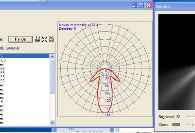Image resolution: width=195 pixels, height=133 pixels.
Task: Close the IES viewer window
Action: tap(149, 5)
